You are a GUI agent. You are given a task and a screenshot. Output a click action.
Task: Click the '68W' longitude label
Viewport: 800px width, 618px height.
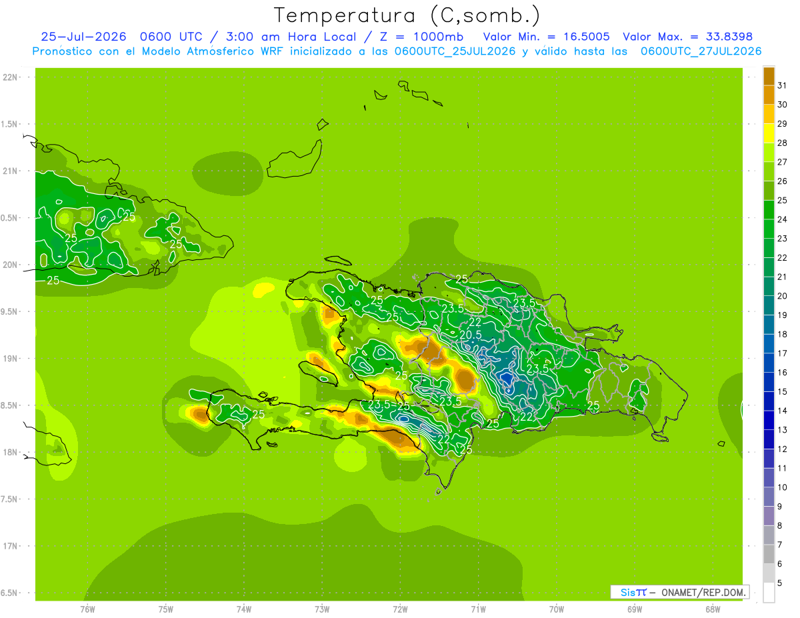pos(713,609)
